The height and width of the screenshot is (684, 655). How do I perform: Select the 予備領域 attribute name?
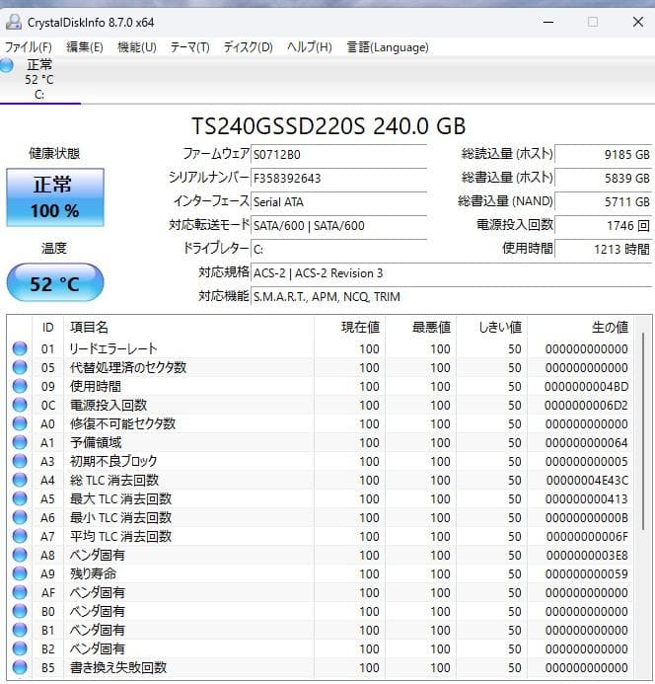click(96, 442)
